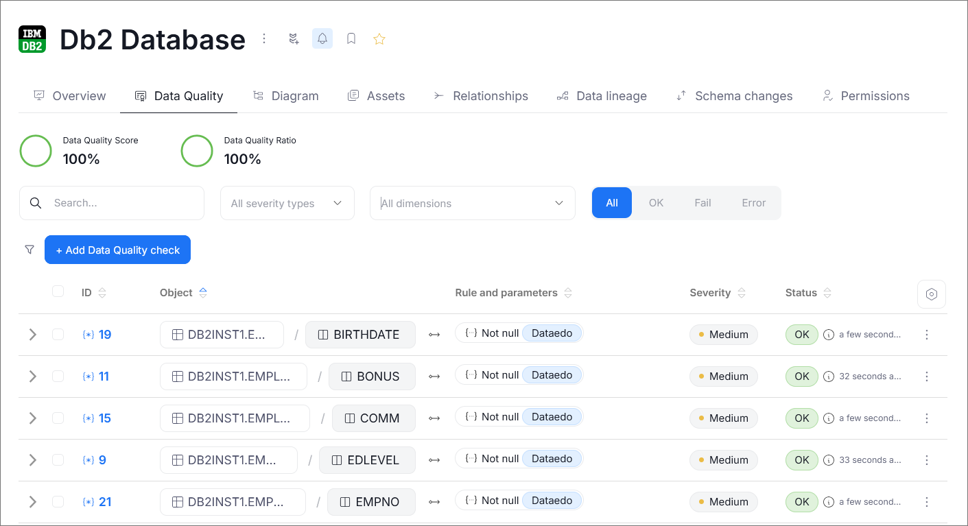Check the select-all checkbox in the table header
This screenshot has width=968, height=526.
pyautogui.click(x=58, y=291)
